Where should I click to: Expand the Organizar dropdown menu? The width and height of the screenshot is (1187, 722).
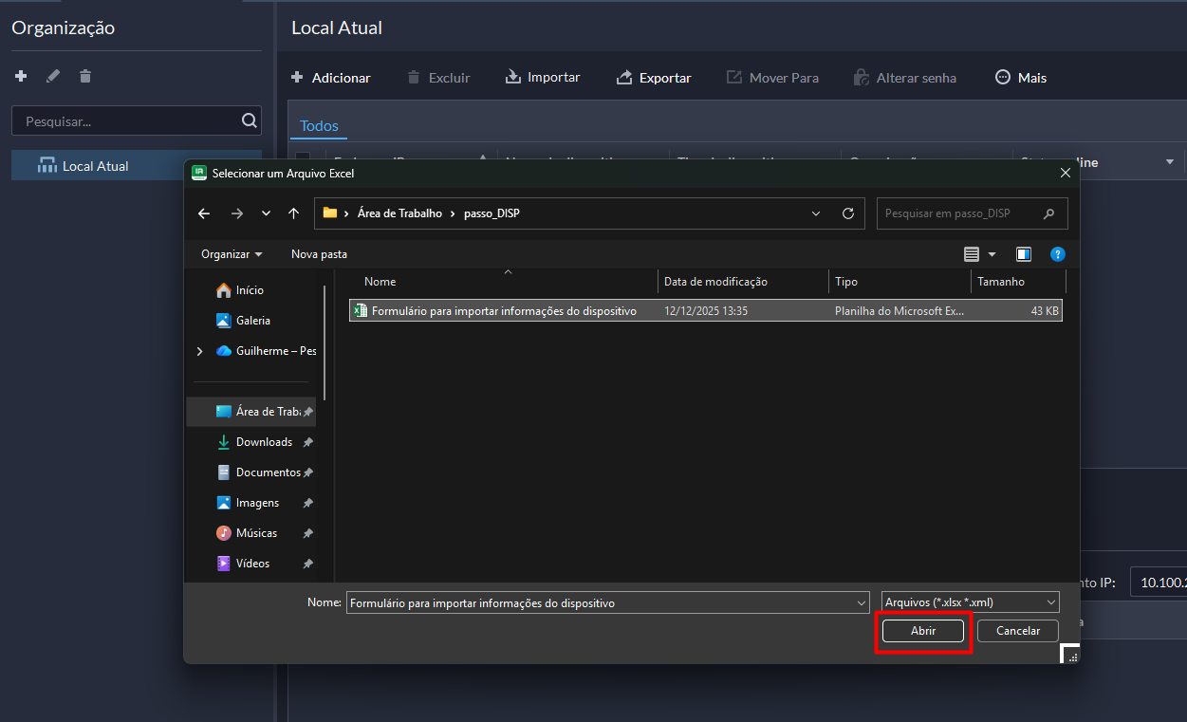click(232, 254)
